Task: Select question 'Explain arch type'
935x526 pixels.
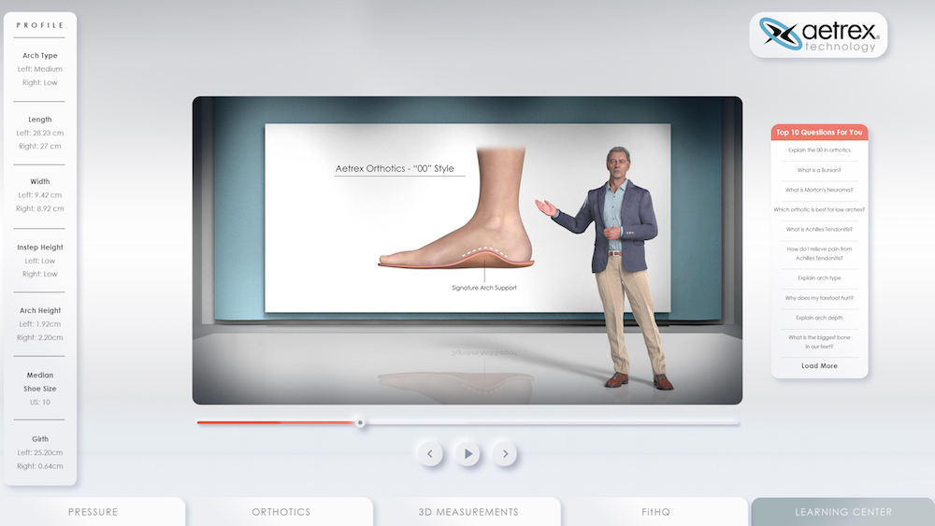Action: 819,278
